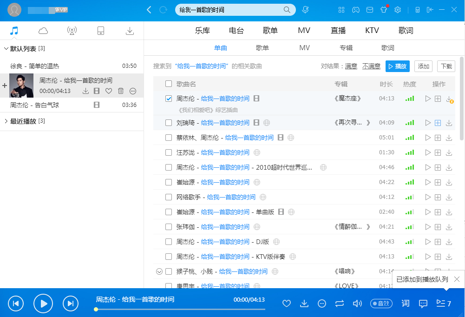
Task: Open the radio broadcast sidebar icon
Action: pyautogui.click(x=72, y=31)
